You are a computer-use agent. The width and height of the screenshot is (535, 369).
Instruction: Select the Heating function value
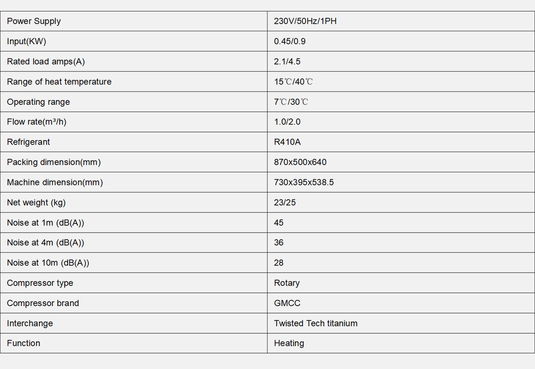click(289, 343)
